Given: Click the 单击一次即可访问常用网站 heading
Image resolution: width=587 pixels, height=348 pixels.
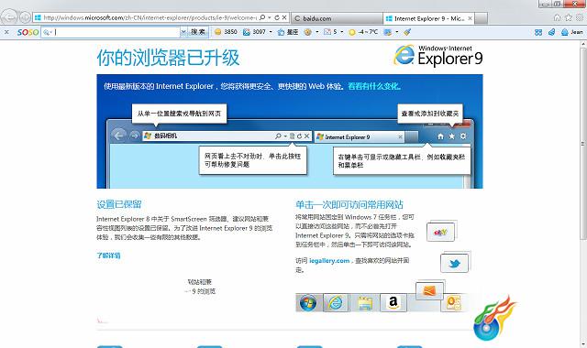Looking at the screenshot, I should (x=349, y=204).
